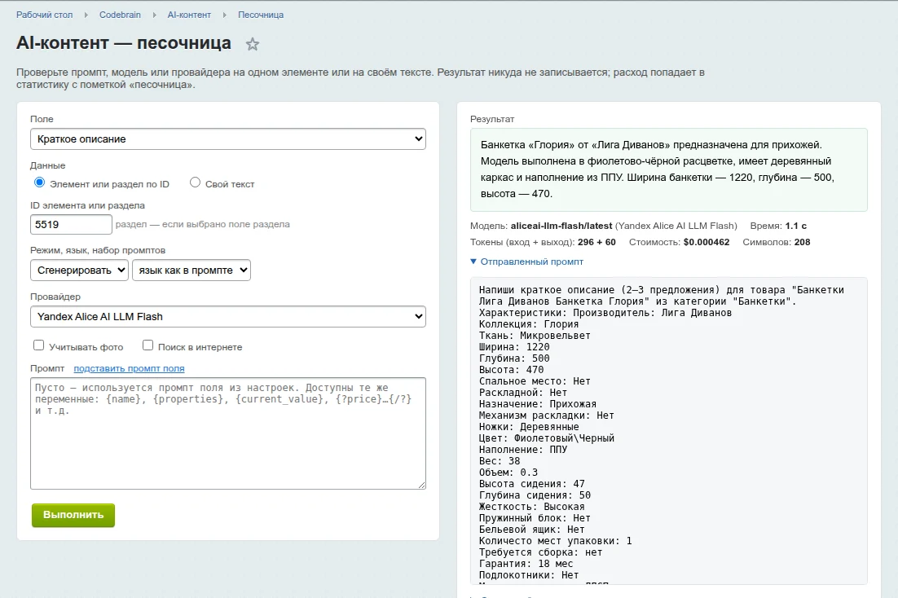Viewport: 898px width, 598px height.
Task: Go to Рабочий стол breadcrumb
Action: tap(45, 15)
